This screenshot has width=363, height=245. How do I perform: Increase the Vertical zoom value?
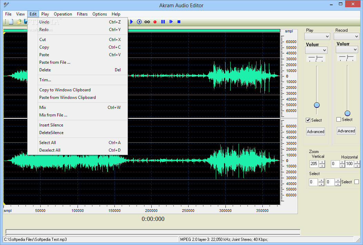click(x=322, y=162)
